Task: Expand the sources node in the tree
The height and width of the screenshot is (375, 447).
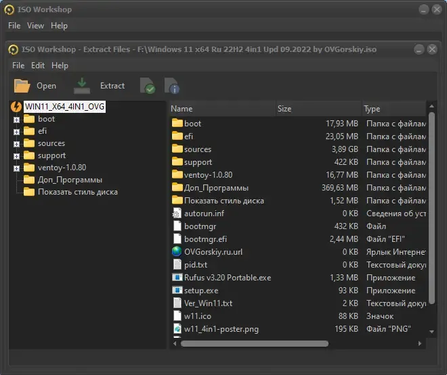Action: pos(16,144)
